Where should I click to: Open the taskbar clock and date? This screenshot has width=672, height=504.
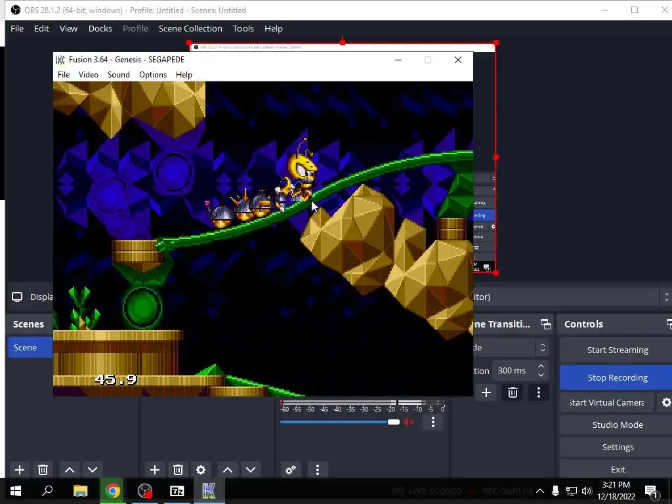click(616, 491)
